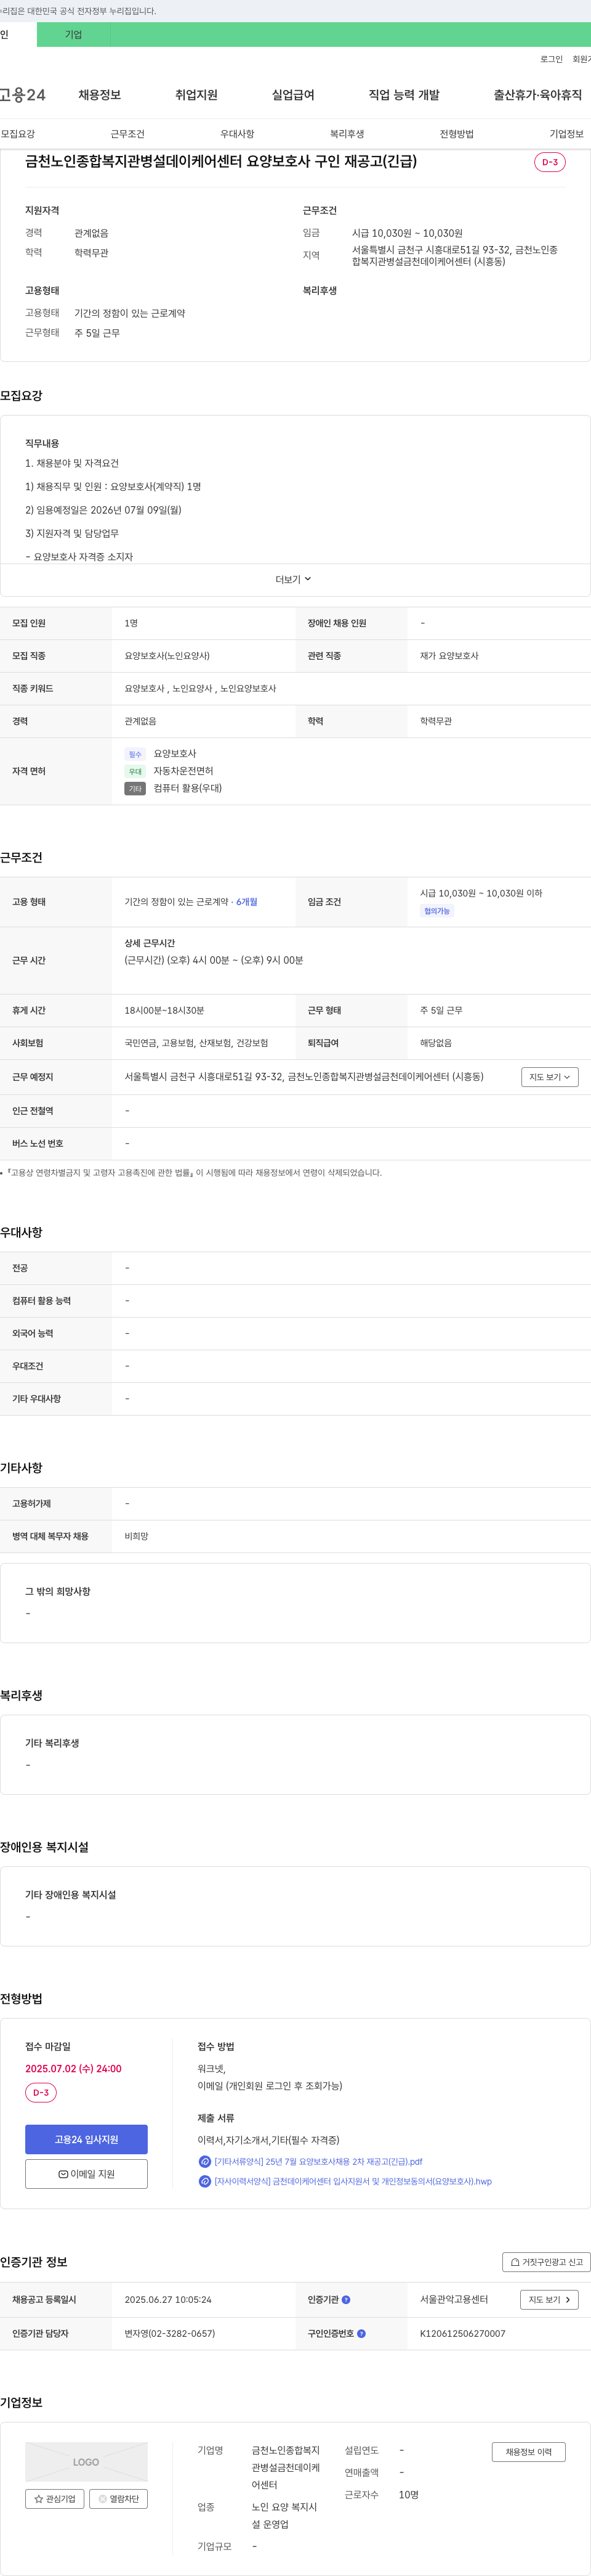This screenshot has width=591, height=2576.
Task: Jump to 우대사항 section tab
Action: pos(238,134)
